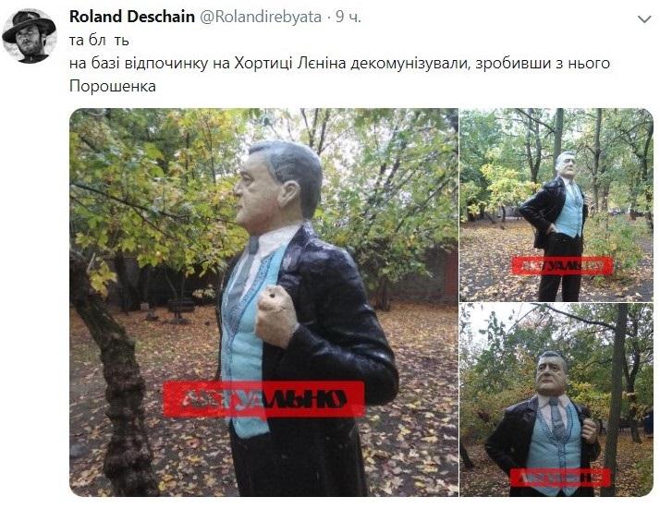Click the red watermark on top-right photo
Screen dimensions: 660x509
562,265
